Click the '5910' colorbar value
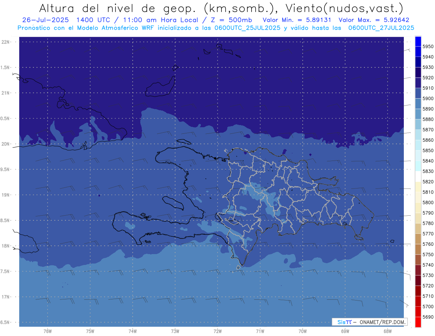Screen dimensions: 435x336 point(428,88)
